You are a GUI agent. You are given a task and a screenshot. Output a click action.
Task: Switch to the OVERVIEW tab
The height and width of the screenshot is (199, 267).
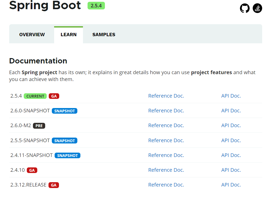[32, 35]
